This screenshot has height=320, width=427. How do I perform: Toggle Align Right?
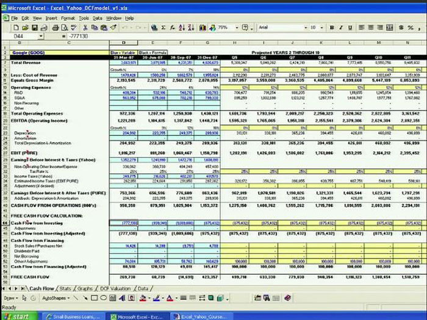coord(380,27)
